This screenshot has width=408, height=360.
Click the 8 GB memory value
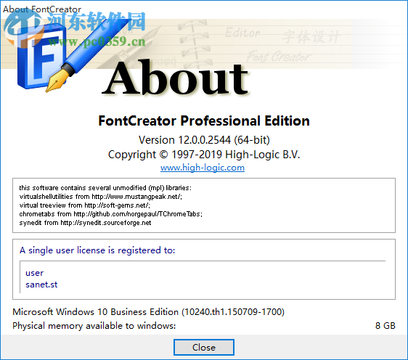click(385, 326)
